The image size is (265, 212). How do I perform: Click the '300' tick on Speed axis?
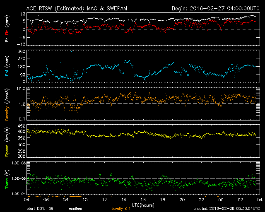point(22,145)
